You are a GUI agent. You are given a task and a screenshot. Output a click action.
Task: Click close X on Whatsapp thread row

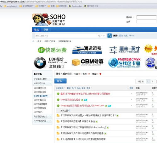pyautogui.click(x=132, y=106)
